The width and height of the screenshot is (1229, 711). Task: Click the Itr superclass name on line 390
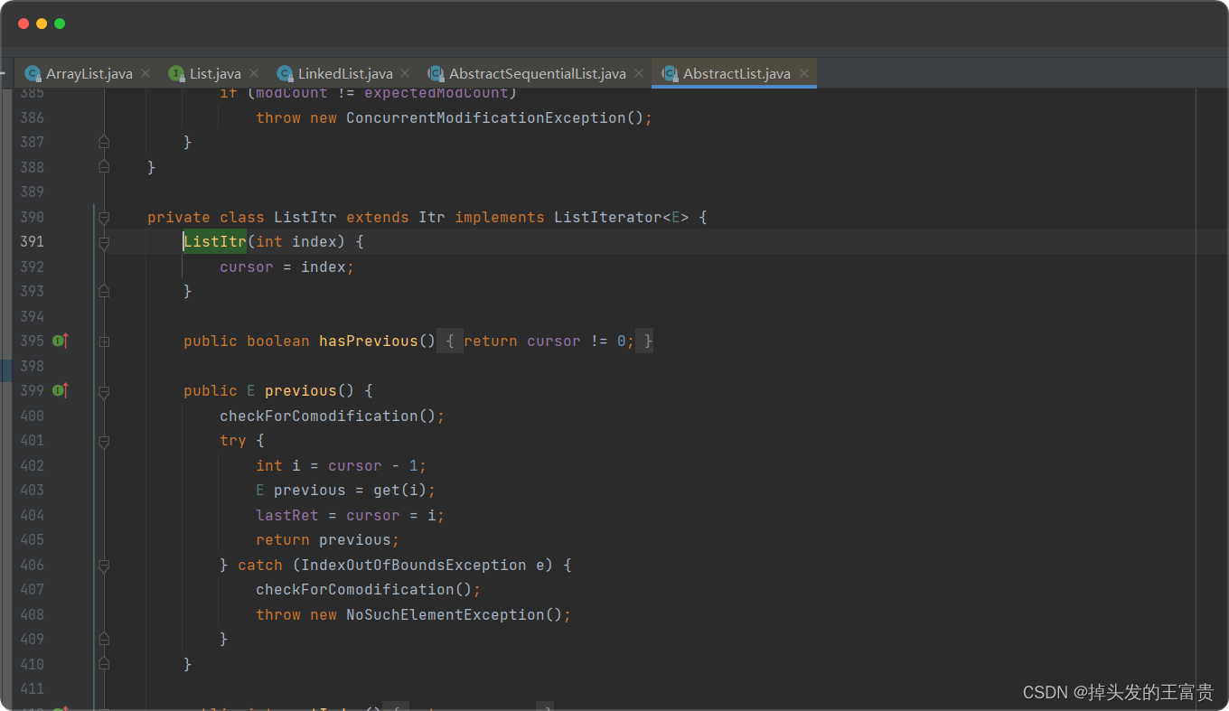[432, 217]
